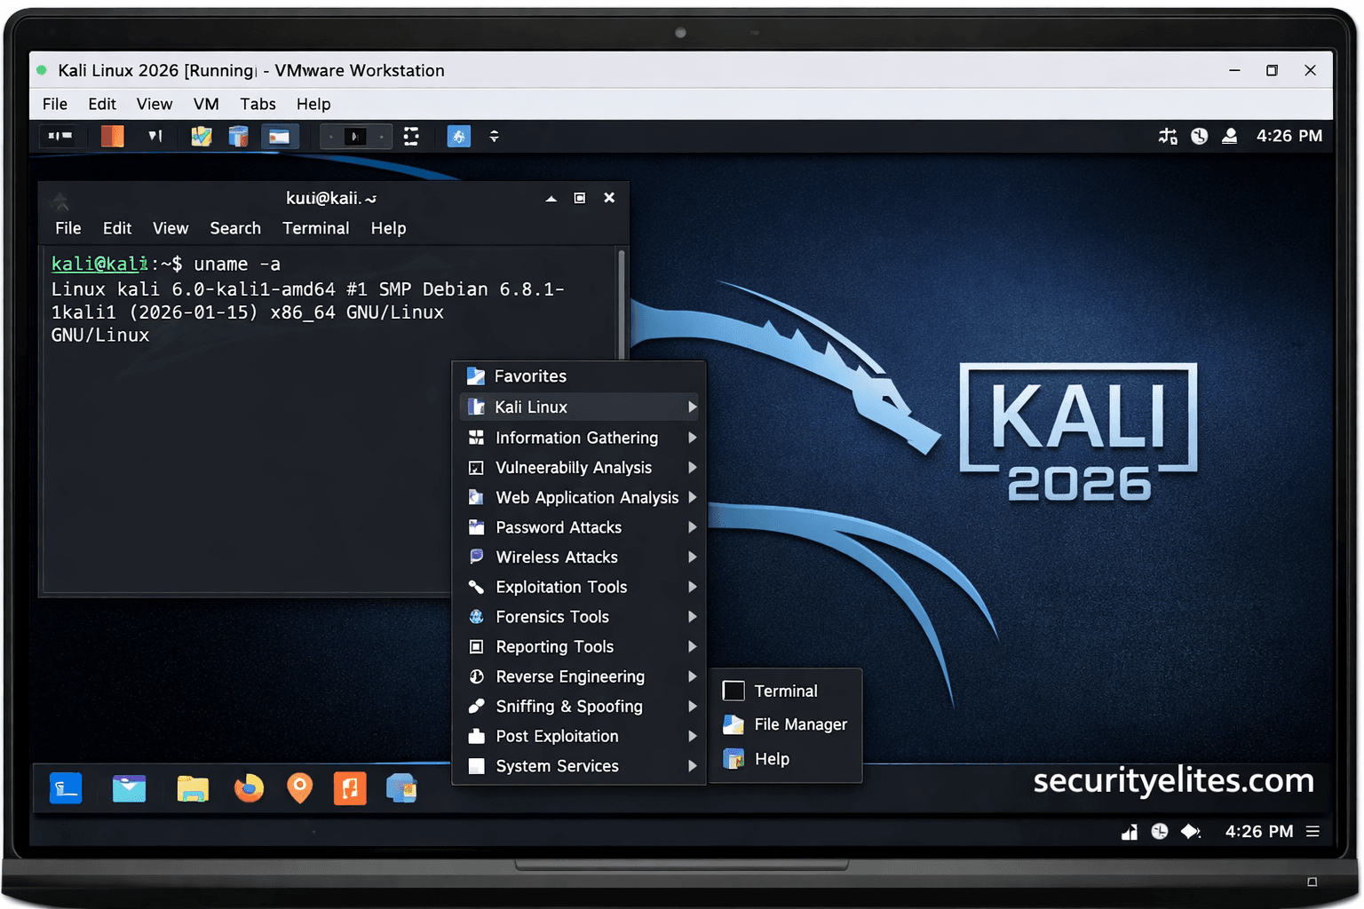Open the orange music app in dock
This screenshot has width=1364, height=909.
click(350, 788)
